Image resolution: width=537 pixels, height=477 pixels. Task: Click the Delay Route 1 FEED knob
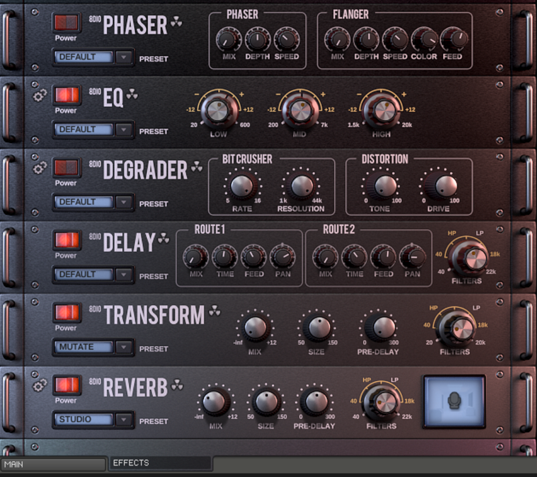[x=254, y=257]
